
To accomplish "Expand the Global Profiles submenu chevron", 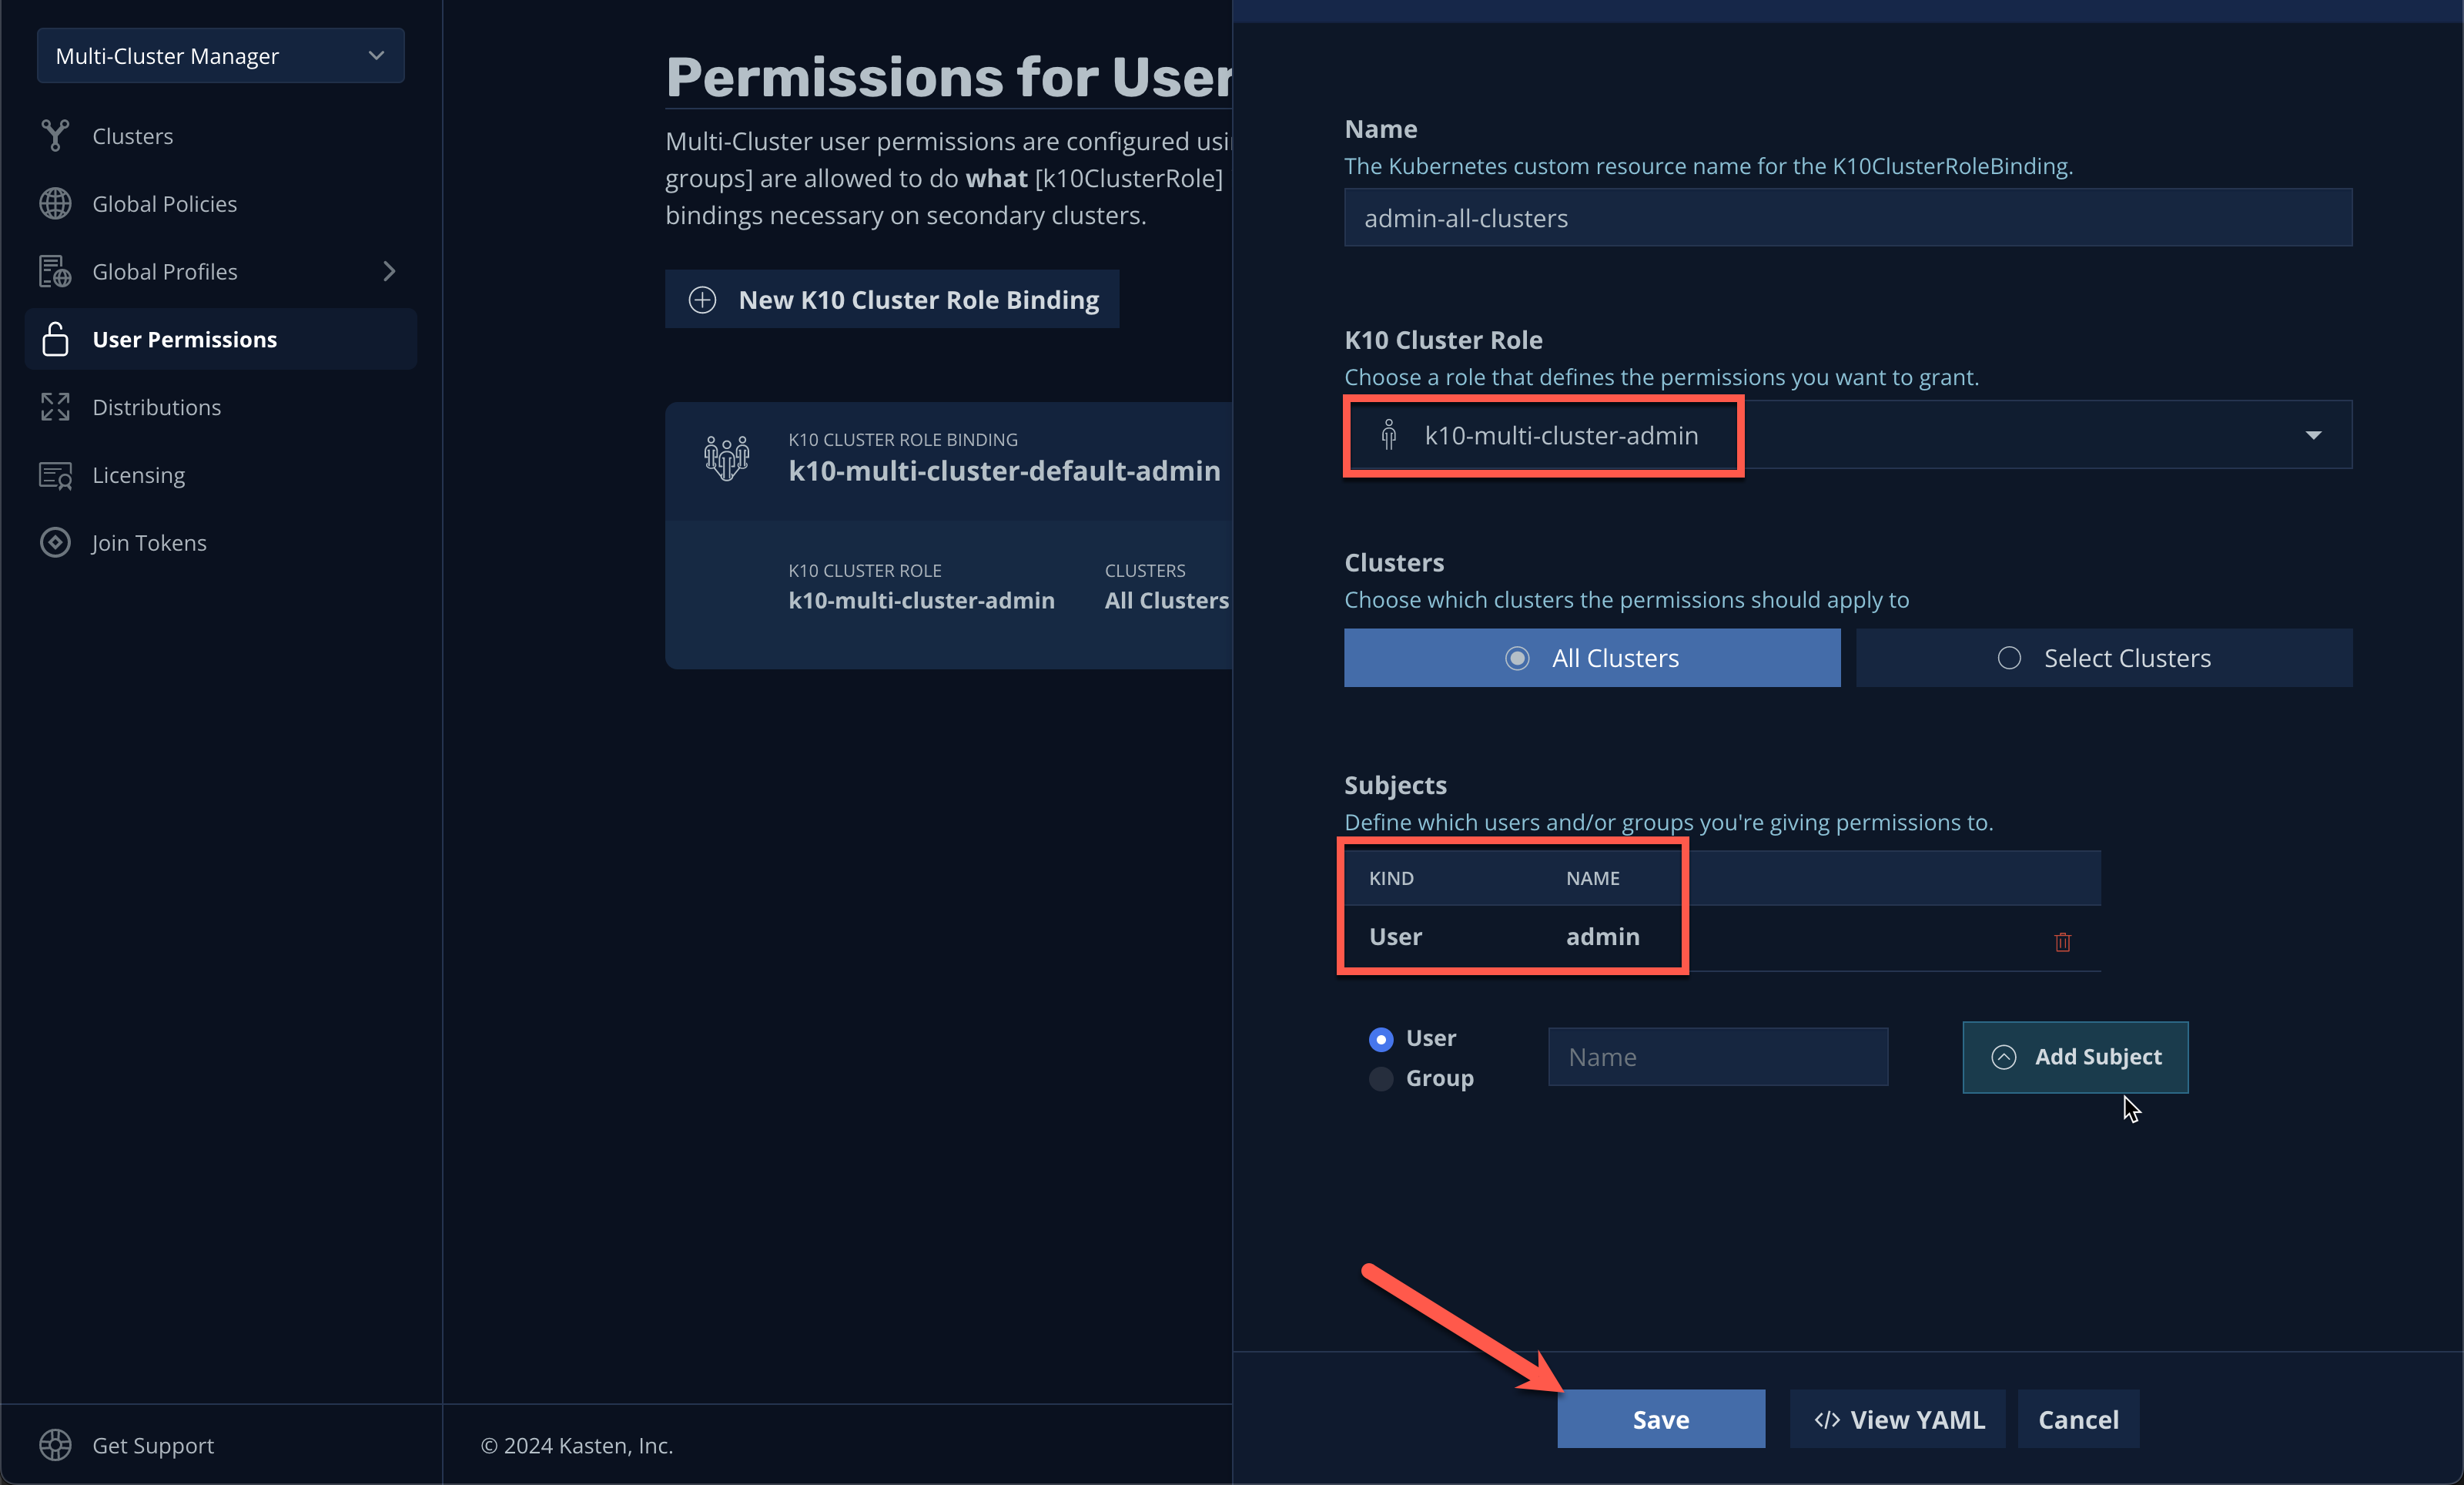I will (389, 271).
